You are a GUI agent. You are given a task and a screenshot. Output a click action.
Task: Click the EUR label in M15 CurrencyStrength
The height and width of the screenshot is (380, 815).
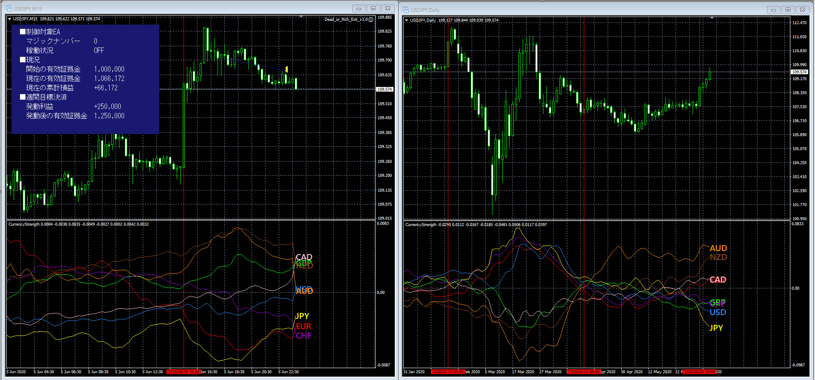(x=303, y=326)
